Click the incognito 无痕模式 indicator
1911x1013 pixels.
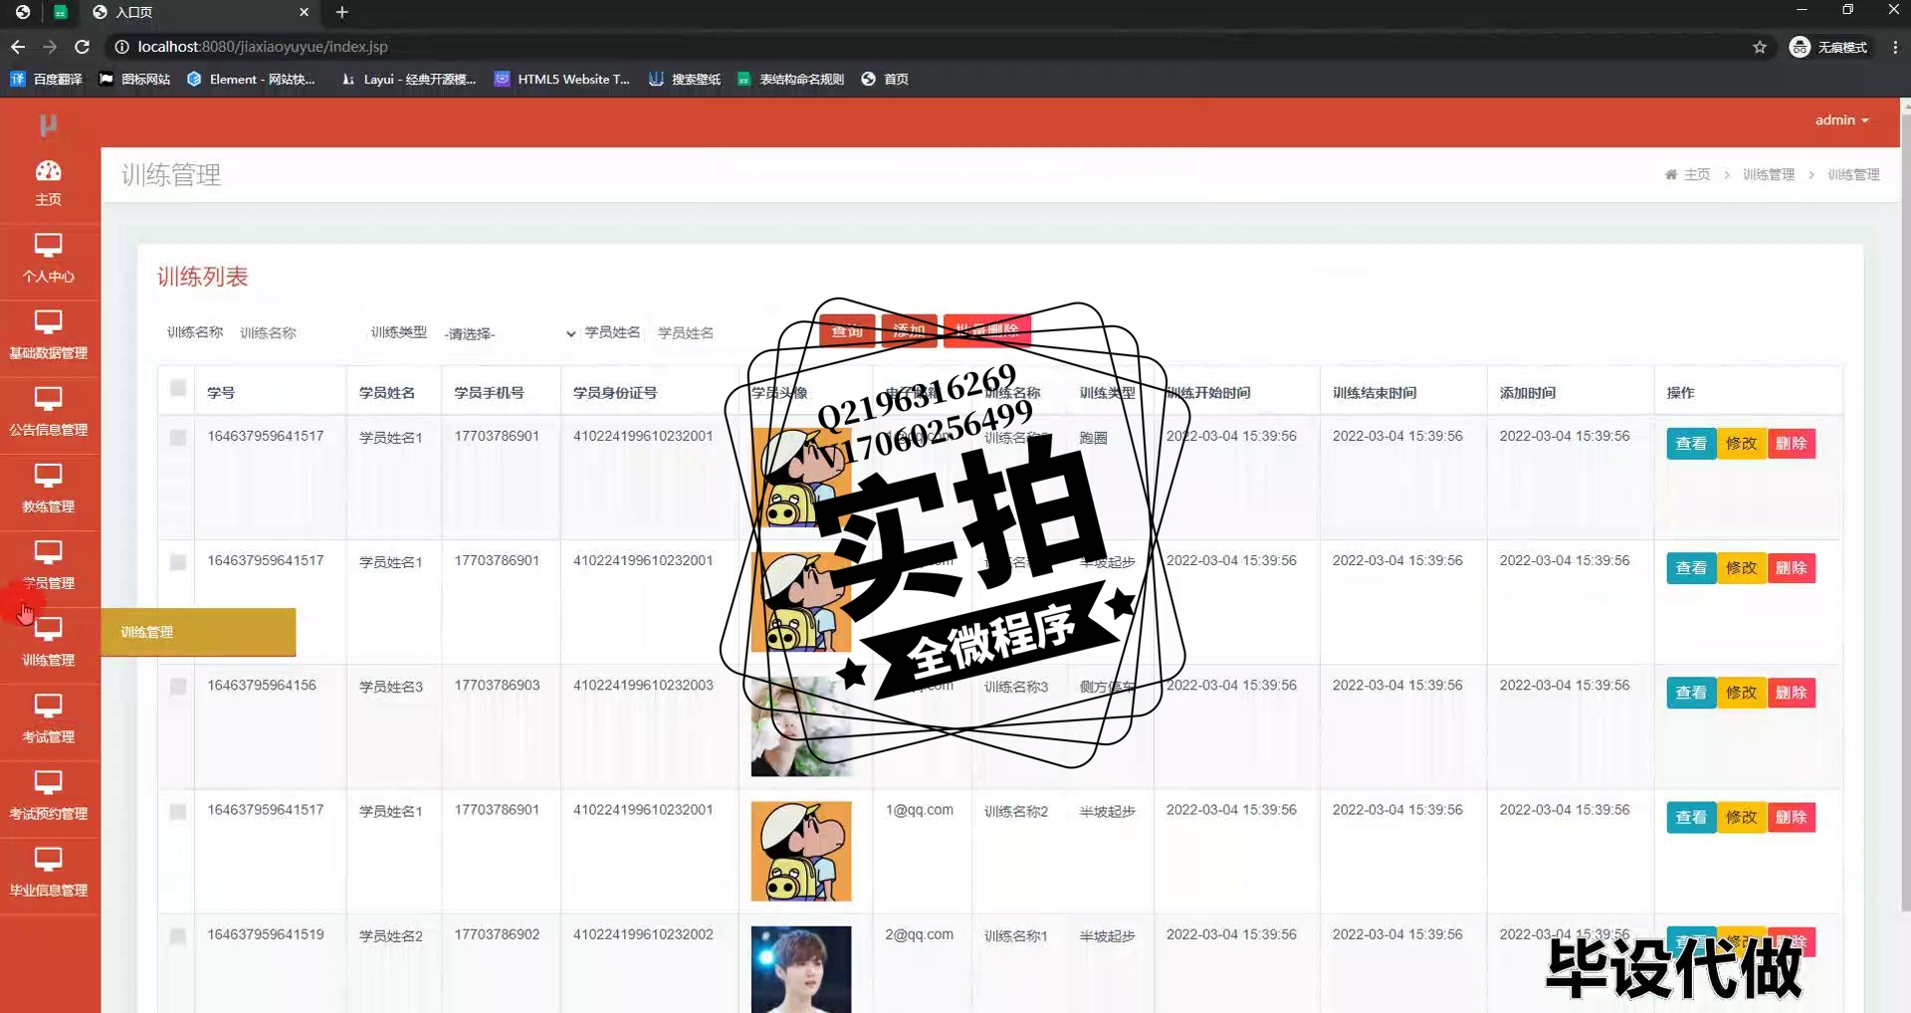(x=1828, y=47)
